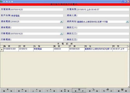130x93 pixels.
Task: Click the 連絡人員 input field
Action: click(103, 15)
